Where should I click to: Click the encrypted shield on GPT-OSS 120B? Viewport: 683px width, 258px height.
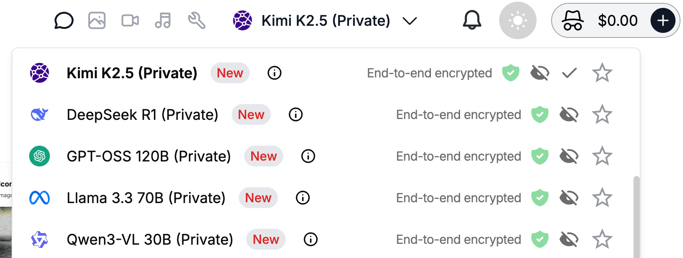tap(540, 156)
